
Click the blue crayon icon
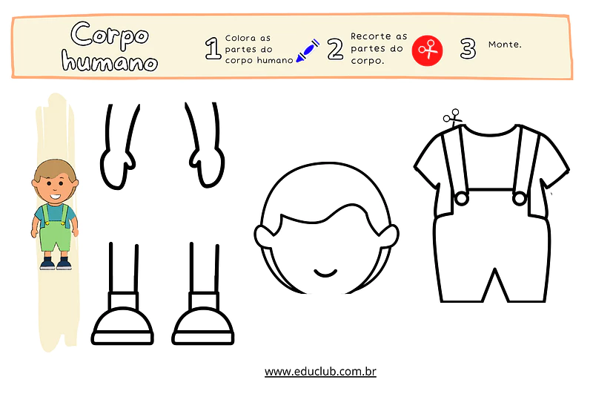click(x=307, y=51)
